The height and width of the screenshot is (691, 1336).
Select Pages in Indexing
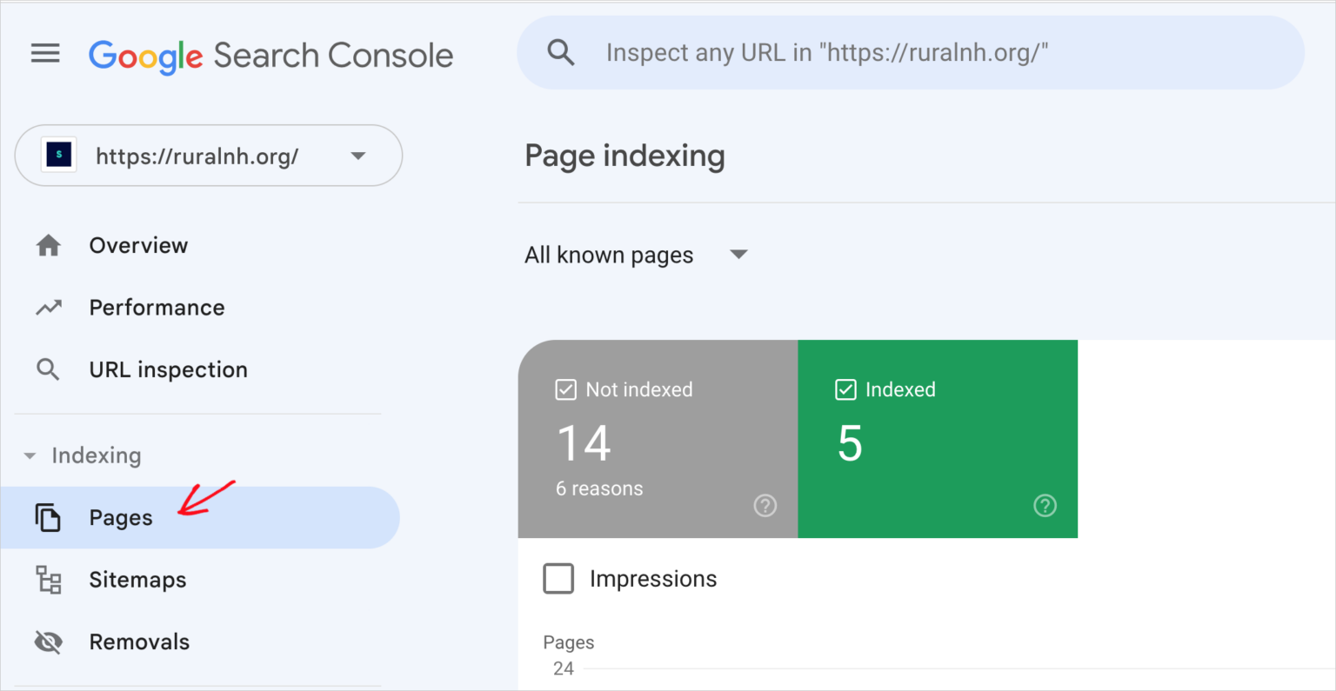(x=199, y=517)
